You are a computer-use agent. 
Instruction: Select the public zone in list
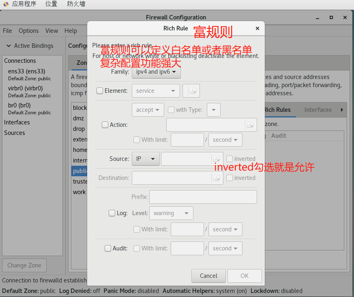tap(80, 171)
